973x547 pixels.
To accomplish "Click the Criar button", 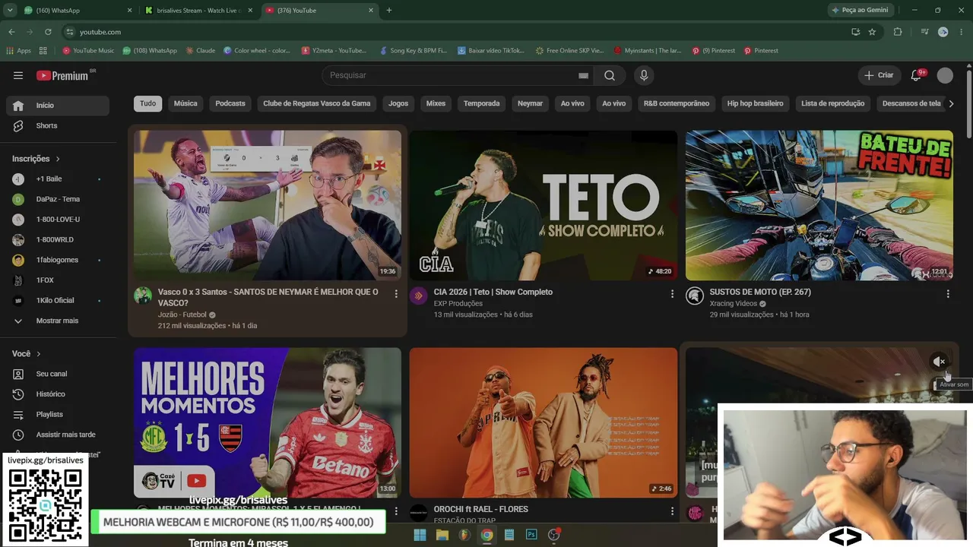I will (x=879, y=75).
